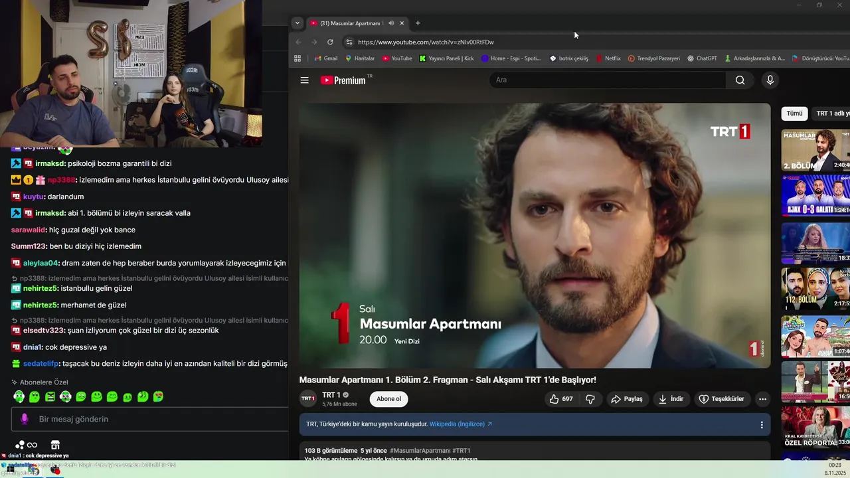This screenshot has height=478, width=850.
Task: Start voice search with microphone icon
Action: pyautogui.click(x=770, y=80)
